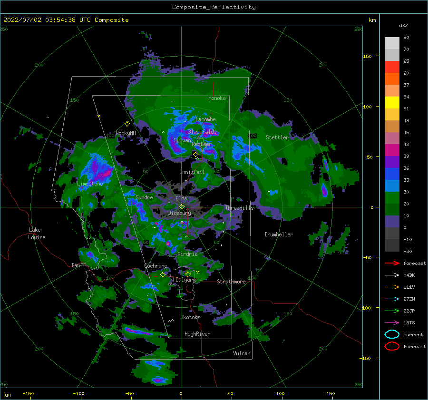Click the Innisfail city label

(192, 172)
